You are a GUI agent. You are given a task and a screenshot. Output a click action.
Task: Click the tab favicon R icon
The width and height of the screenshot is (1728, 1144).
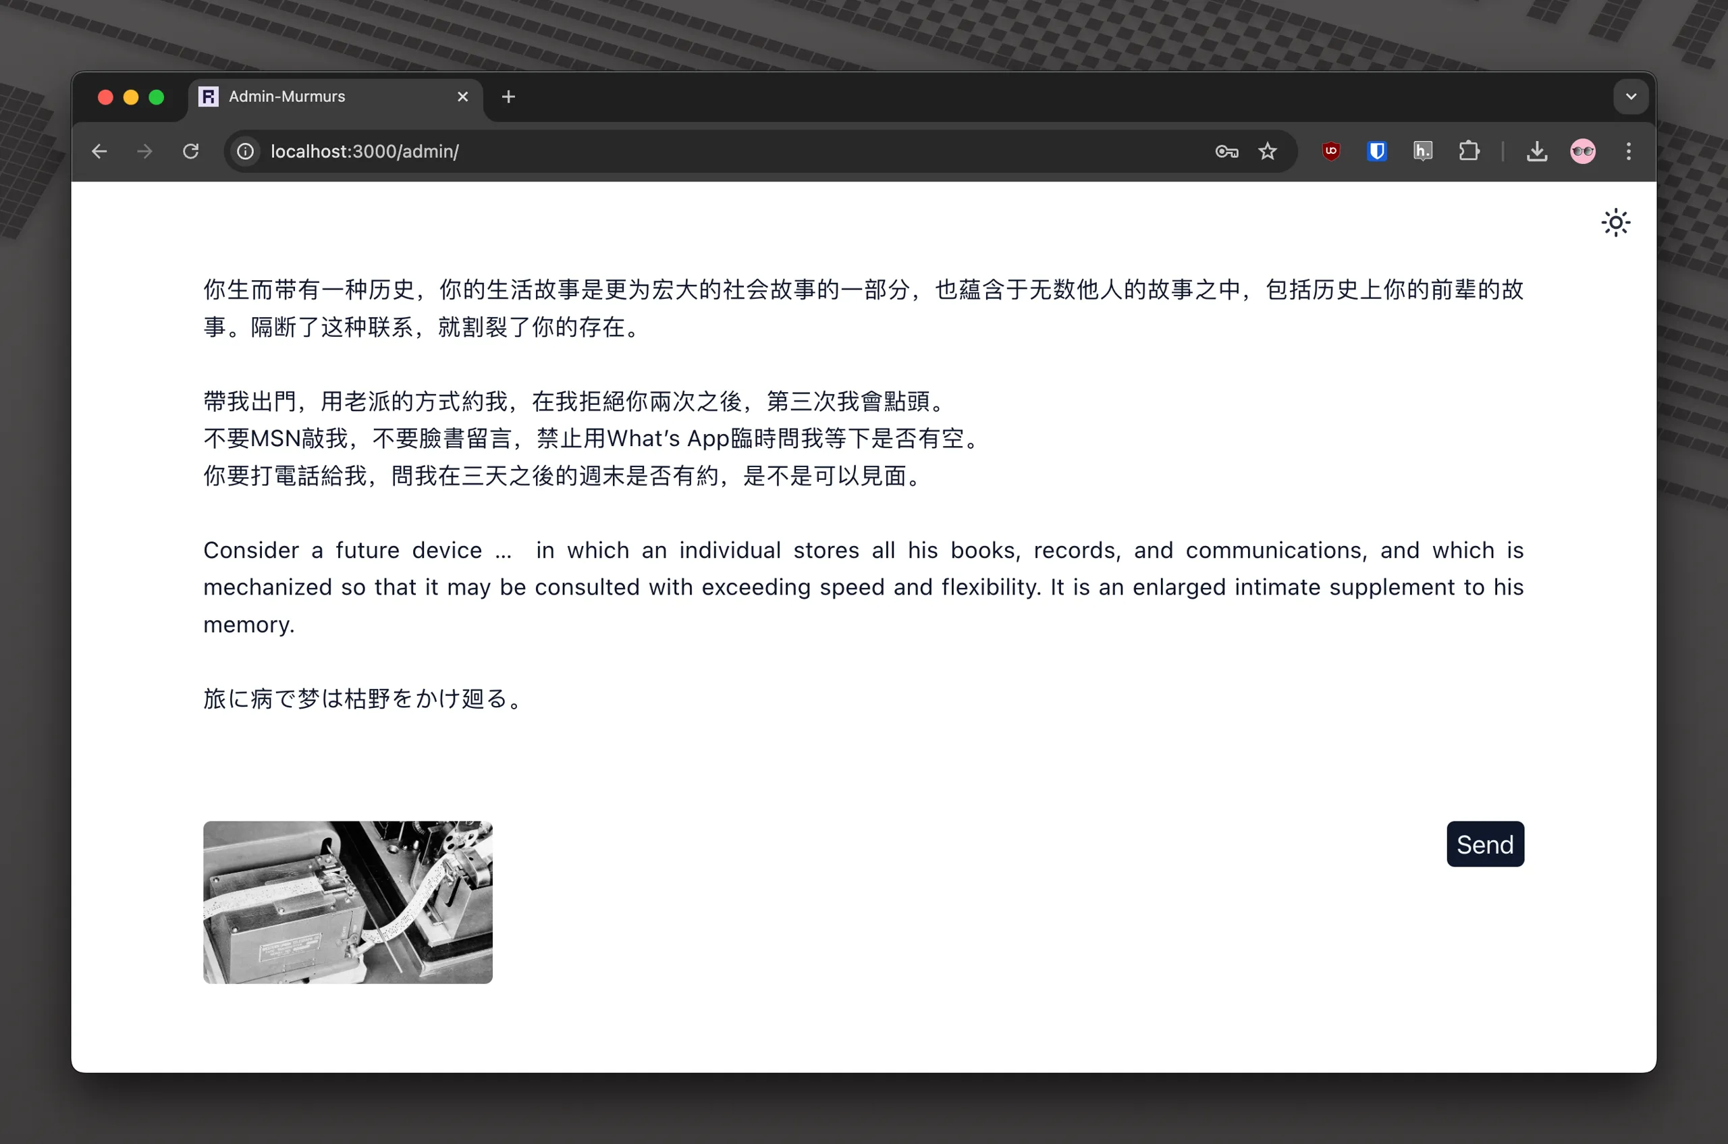click(209, 97)
